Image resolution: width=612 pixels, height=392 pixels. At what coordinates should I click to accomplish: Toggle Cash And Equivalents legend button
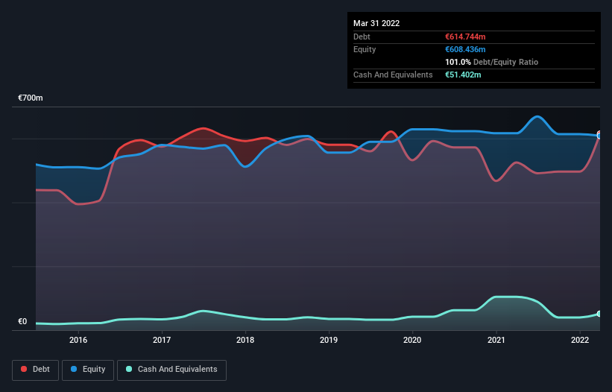[x=171, y=370]
